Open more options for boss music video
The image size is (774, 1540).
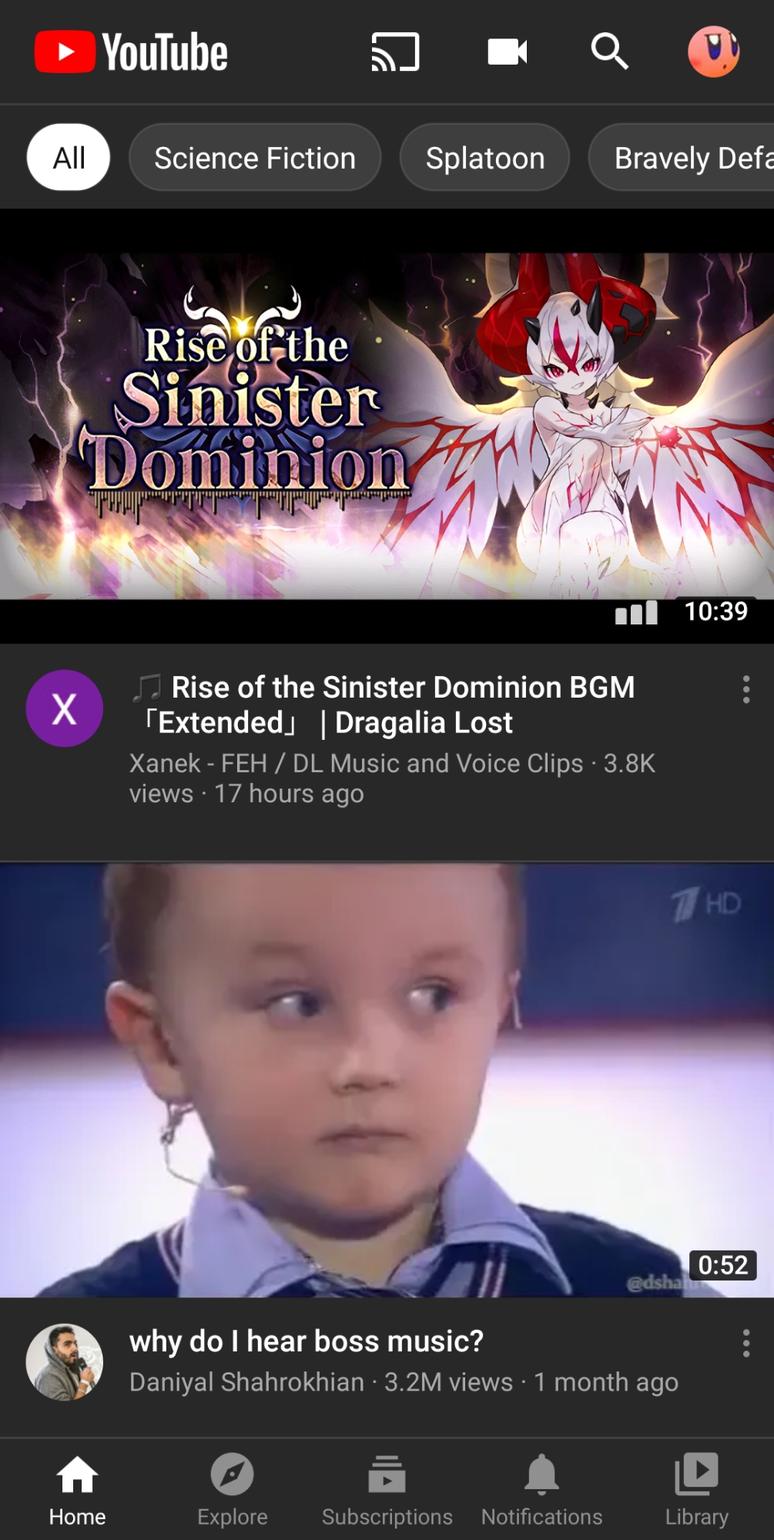(746, 1343)
